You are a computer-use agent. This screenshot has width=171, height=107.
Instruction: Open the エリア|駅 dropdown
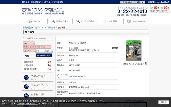tap(29, 51)
